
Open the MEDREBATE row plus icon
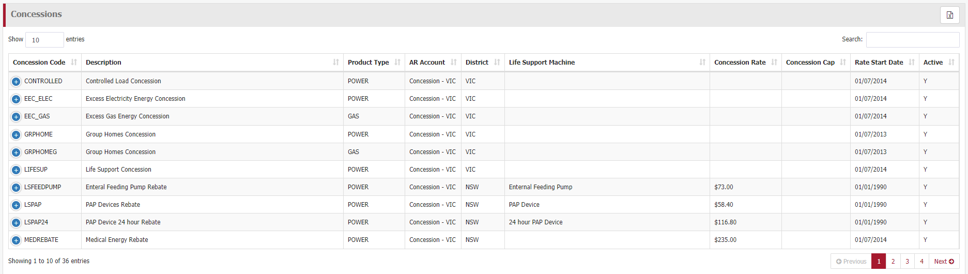coord(16,240)
